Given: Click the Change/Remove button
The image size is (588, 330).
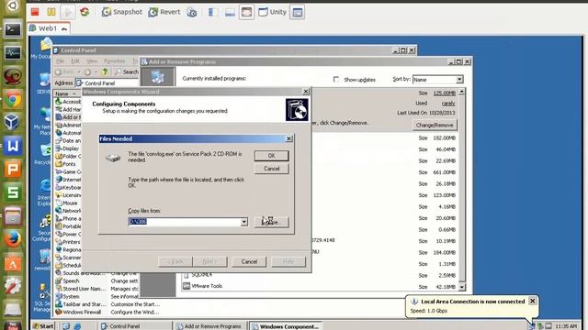Looking at the screenshot, I should pos(435,125).
